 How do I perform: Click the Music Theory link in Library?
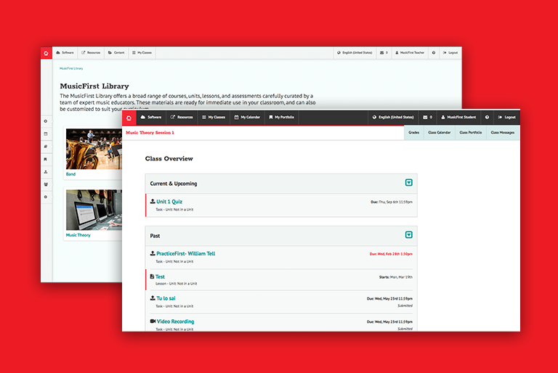point(78,235)
